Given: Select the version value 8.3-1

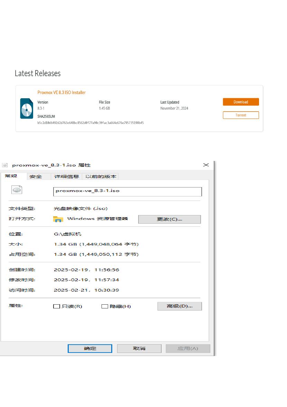Looking at the screenshot, I should (41, 108).
